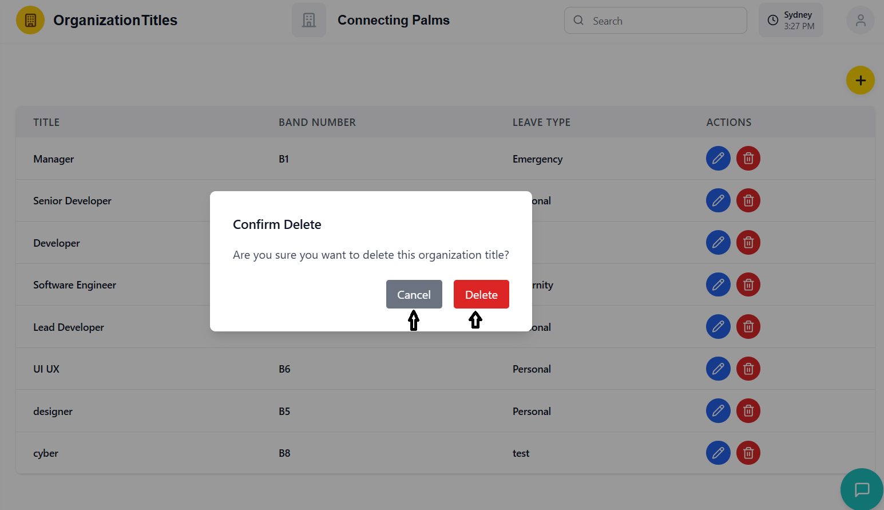The height and width of the screenshot is (510, 884).
Task: Delete the Lead Developer title
Action: (x=748, y=327)
